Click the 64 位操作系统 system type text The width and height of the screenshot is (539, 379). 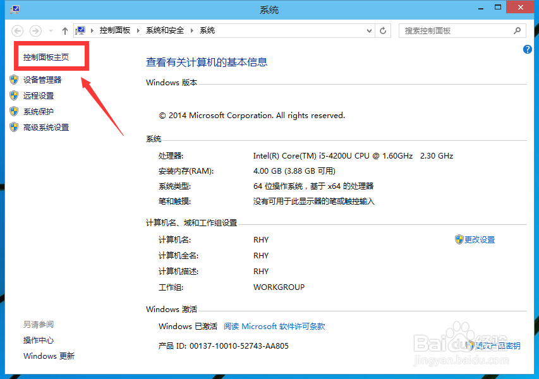click(x=313, y=186)
